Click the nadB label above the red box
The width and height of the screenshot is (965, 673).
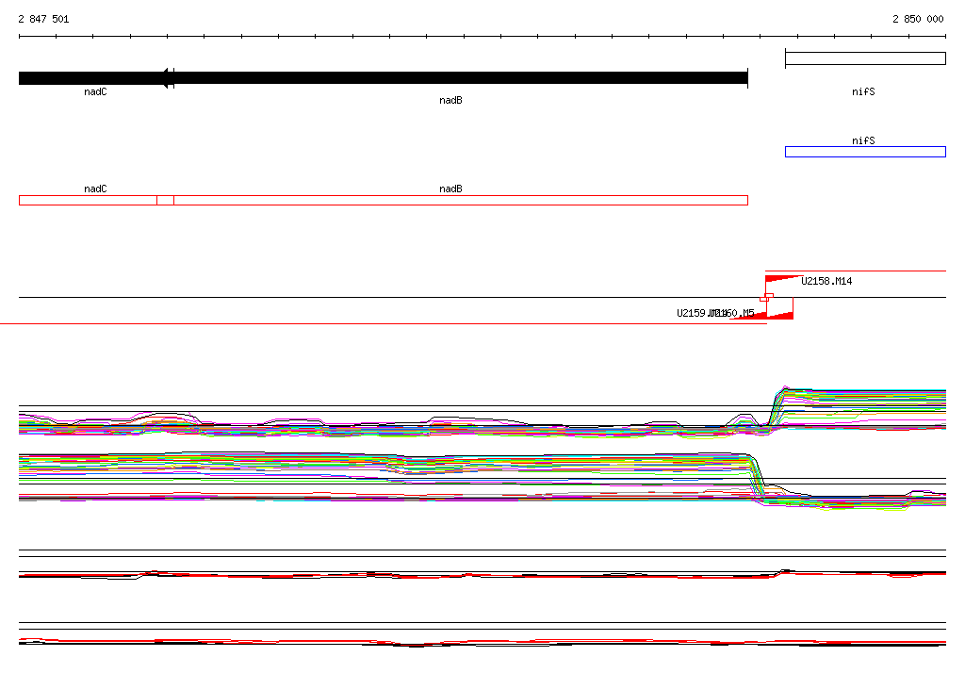[x=450, y=189]
